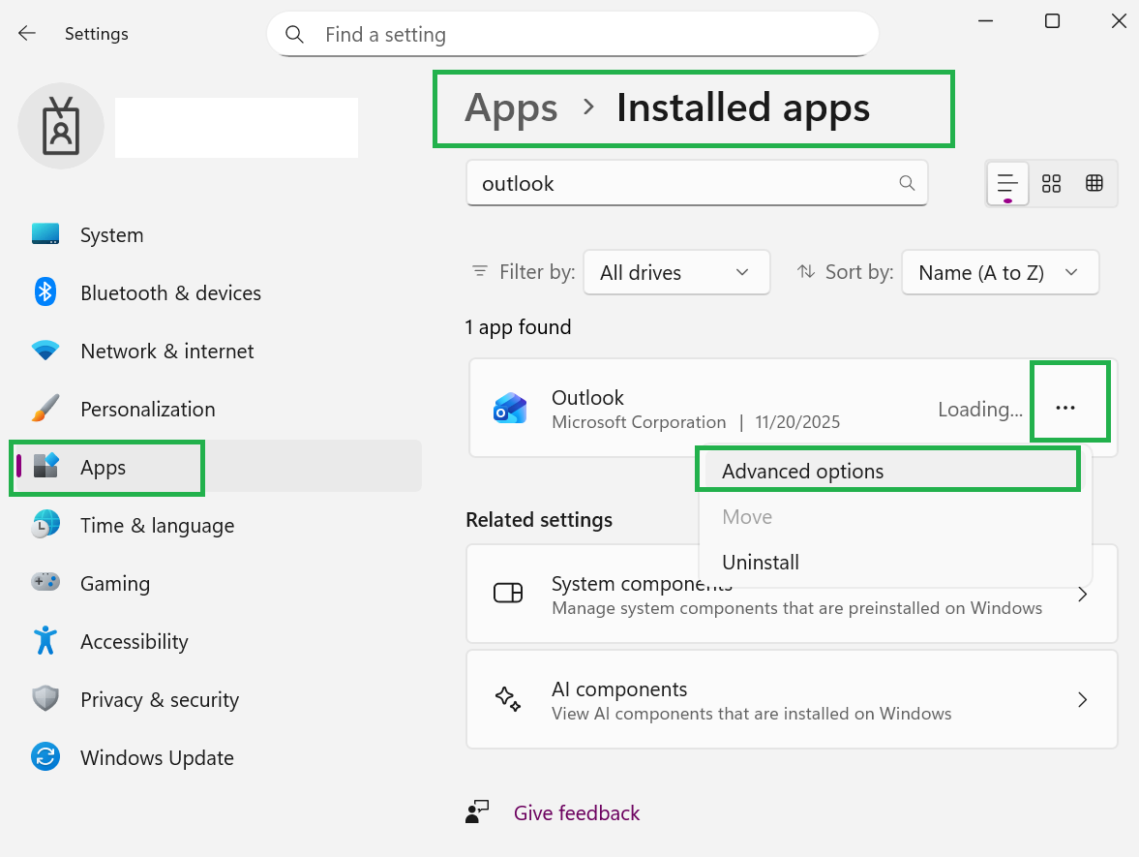
Task: Click the Apps breadcrumb link
Action: point(511,108)
